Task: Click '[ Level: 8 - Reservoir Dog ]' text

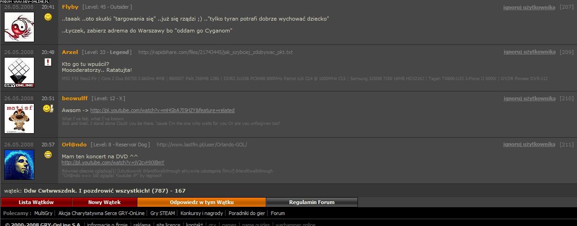Action: pos(120,145)
